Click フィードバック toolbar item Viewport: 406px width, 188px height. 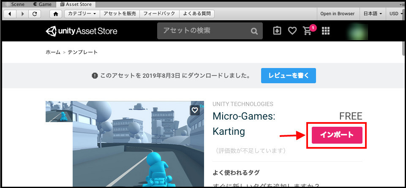159,14
